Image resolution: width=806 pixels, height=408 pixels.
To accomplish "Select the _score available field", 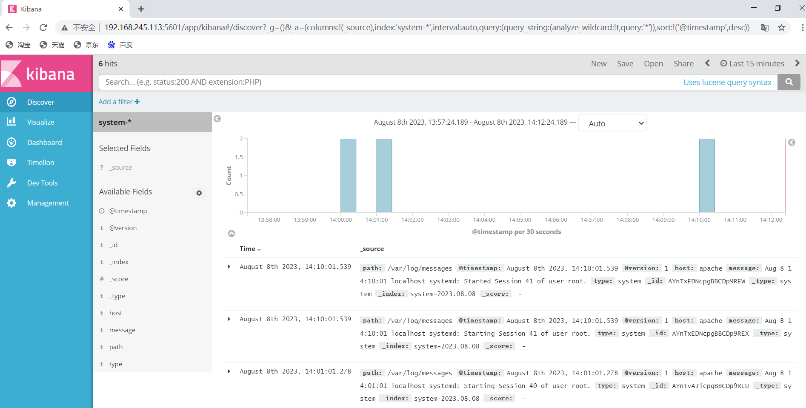I will point(118,279).
